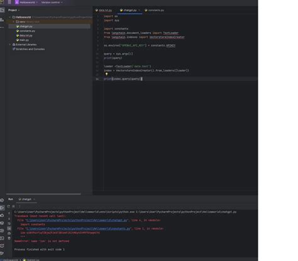Select chatgpt.py in the project tree
This screenshot has width=298, height=261.
(50, 26)
